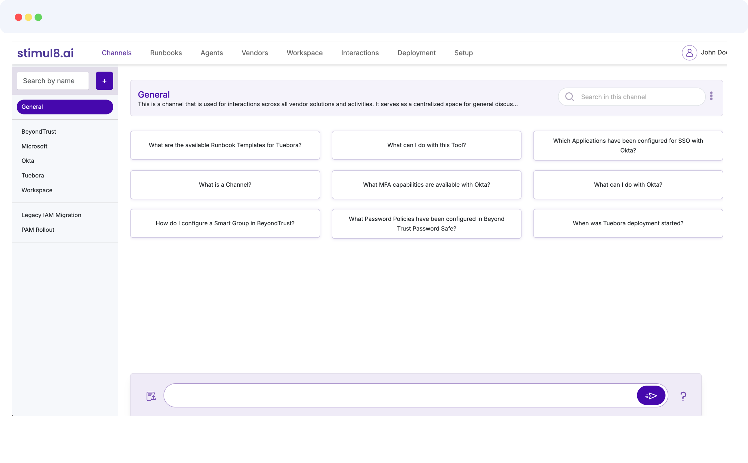The width and height of the screenshot is (748, 463).
Task: Go to the Deployment tab
Action: tap(416, 53)
